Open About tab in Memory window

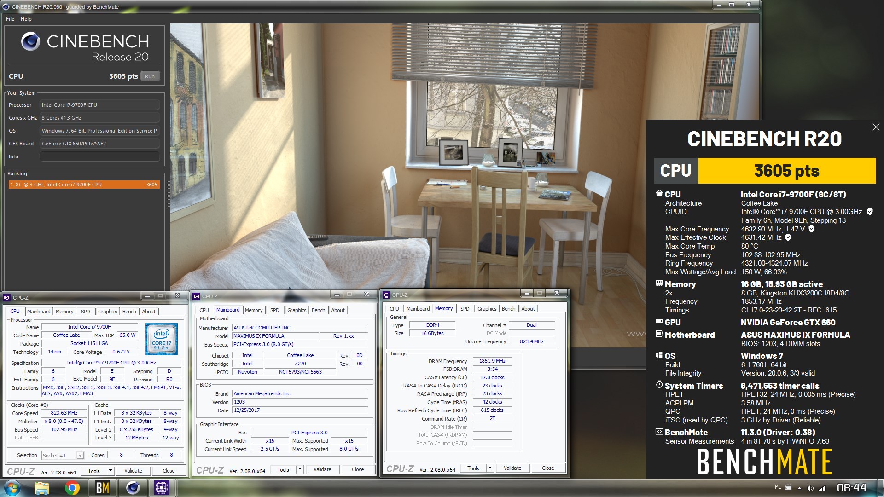click(x=528, y=309)
